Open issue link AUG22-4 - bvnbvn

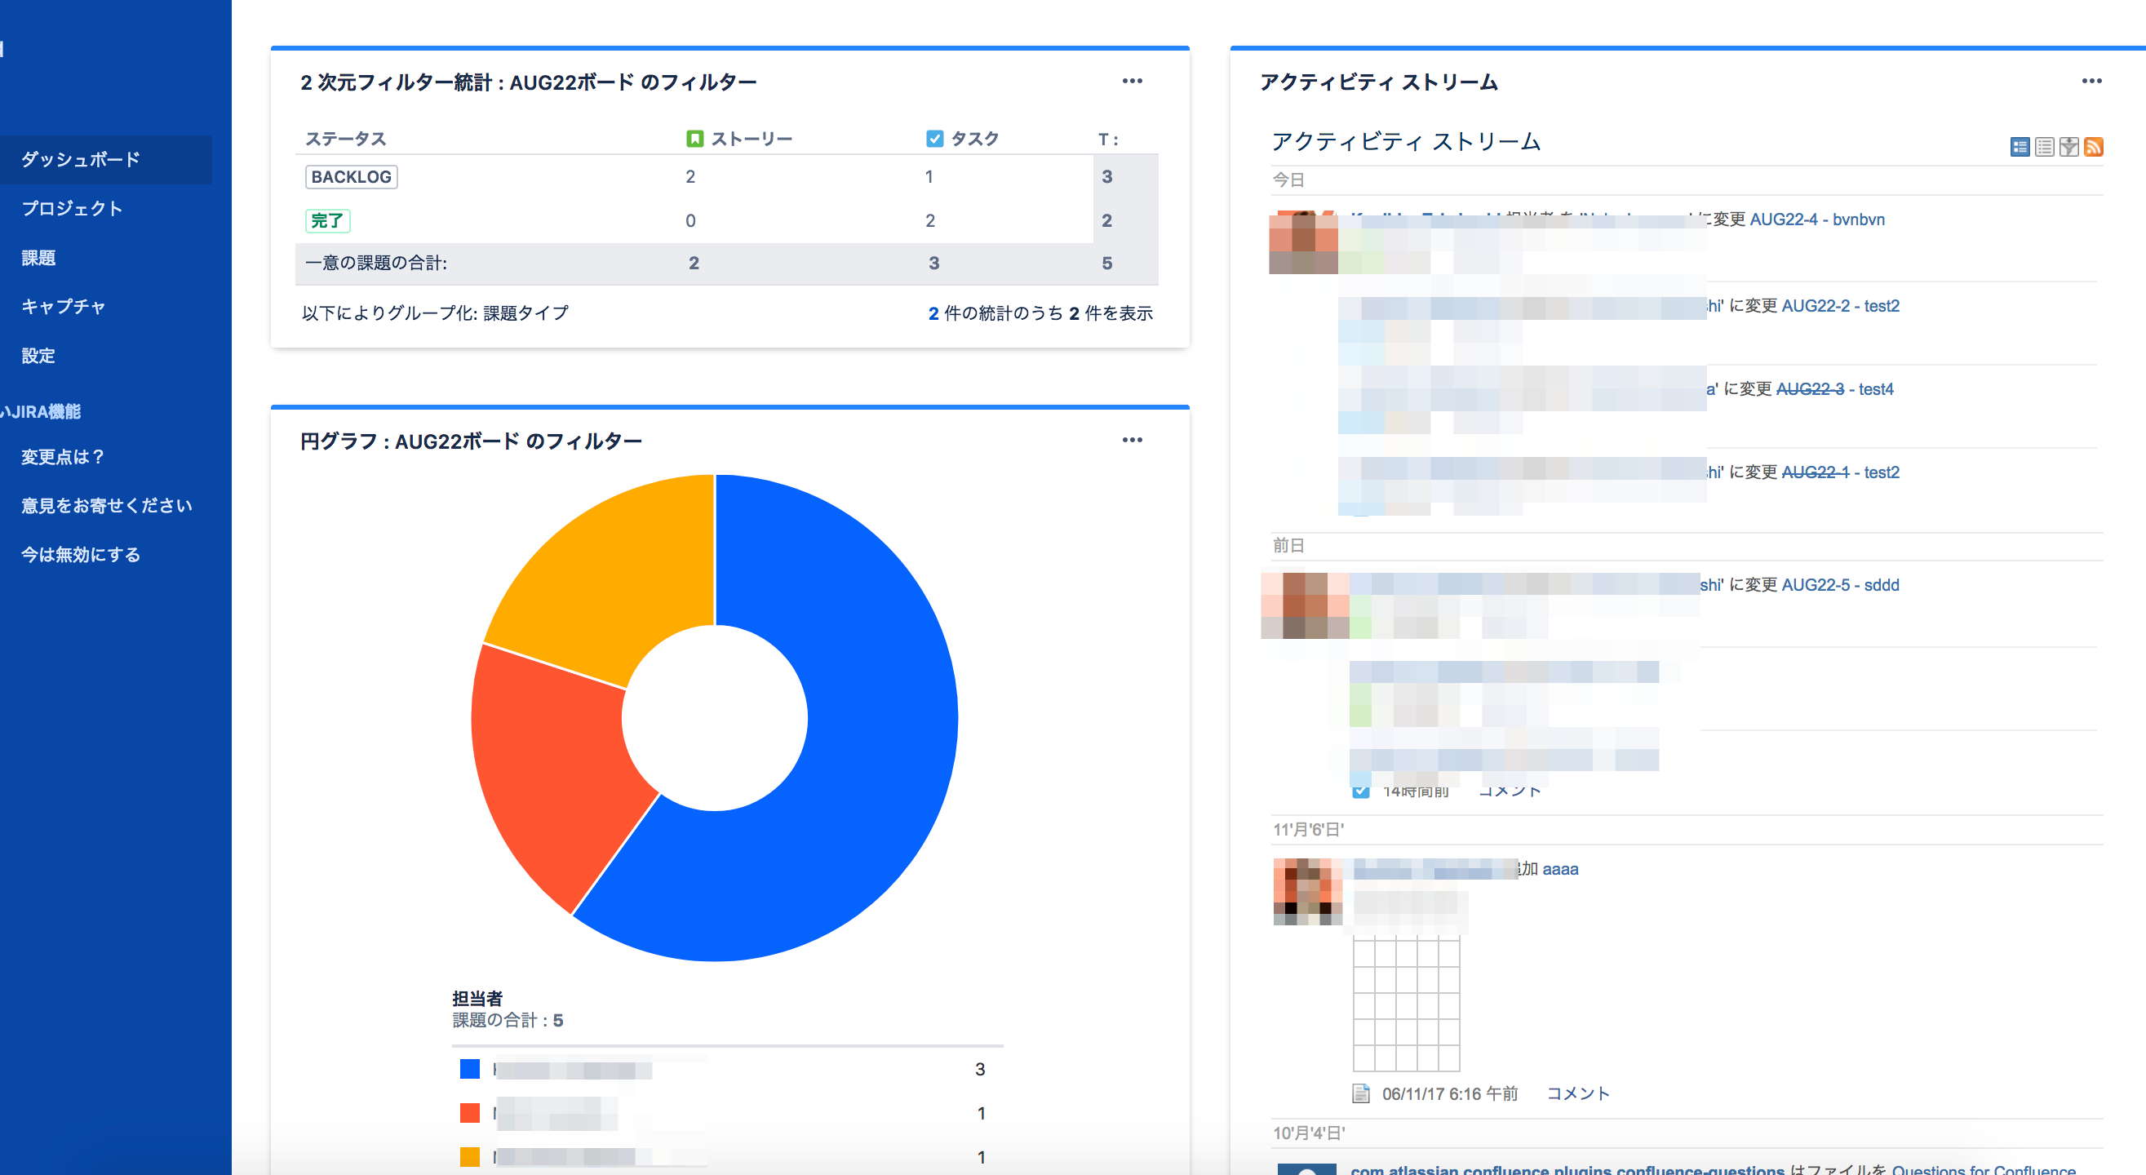pyautogui.click(x=1817, y=219)
